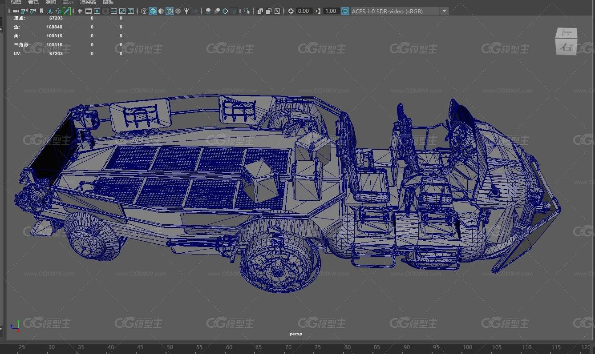Click the Isolate Select icon

(247, 11)
